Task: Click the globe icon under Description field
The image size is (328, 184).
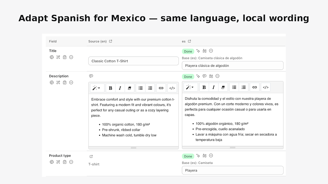Action: [x=52, y=83]
